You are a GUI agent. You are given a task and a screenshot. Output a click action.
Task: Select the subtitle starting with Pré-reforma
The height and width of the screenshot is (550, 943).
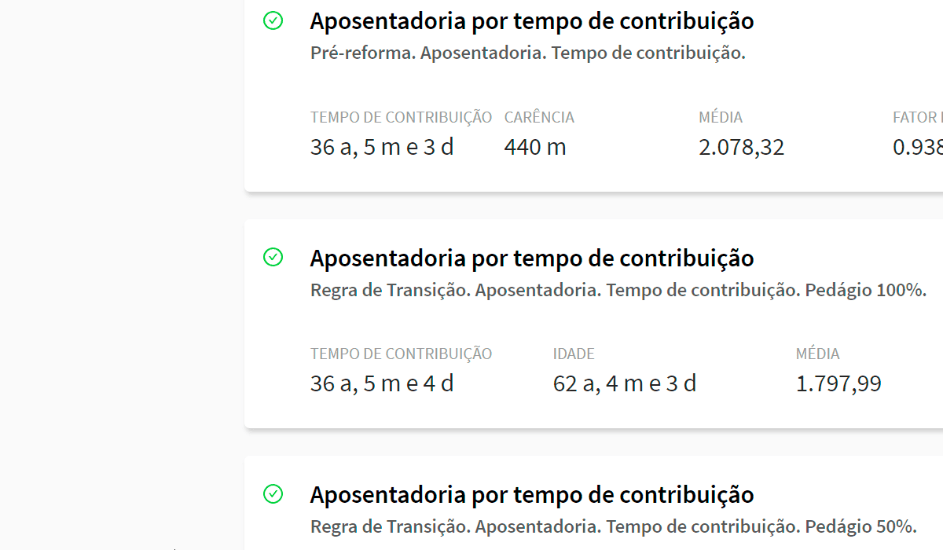(527, 53)
